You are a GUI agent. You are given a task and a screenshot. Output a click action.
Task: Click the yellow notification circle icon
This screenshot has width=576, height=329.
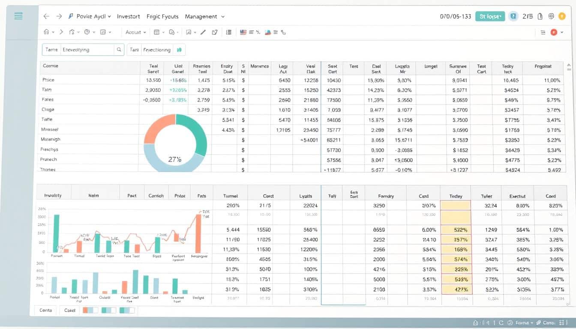tap(562, 16)
